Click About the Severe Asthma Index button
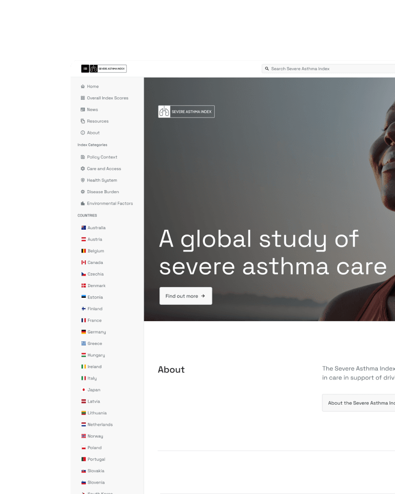The width and height of the screenshot is (395, 494). tap(358, 403)
